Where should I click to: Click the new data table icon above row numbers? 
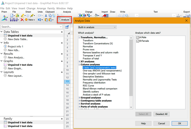pyautogui.click(x=67, y=27)
